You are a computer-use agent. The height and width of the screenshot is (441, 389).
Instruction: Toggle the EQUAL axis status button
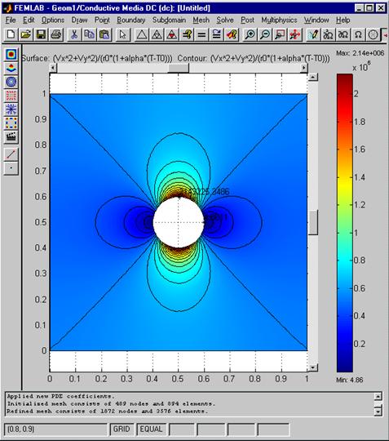click(151, 430)
